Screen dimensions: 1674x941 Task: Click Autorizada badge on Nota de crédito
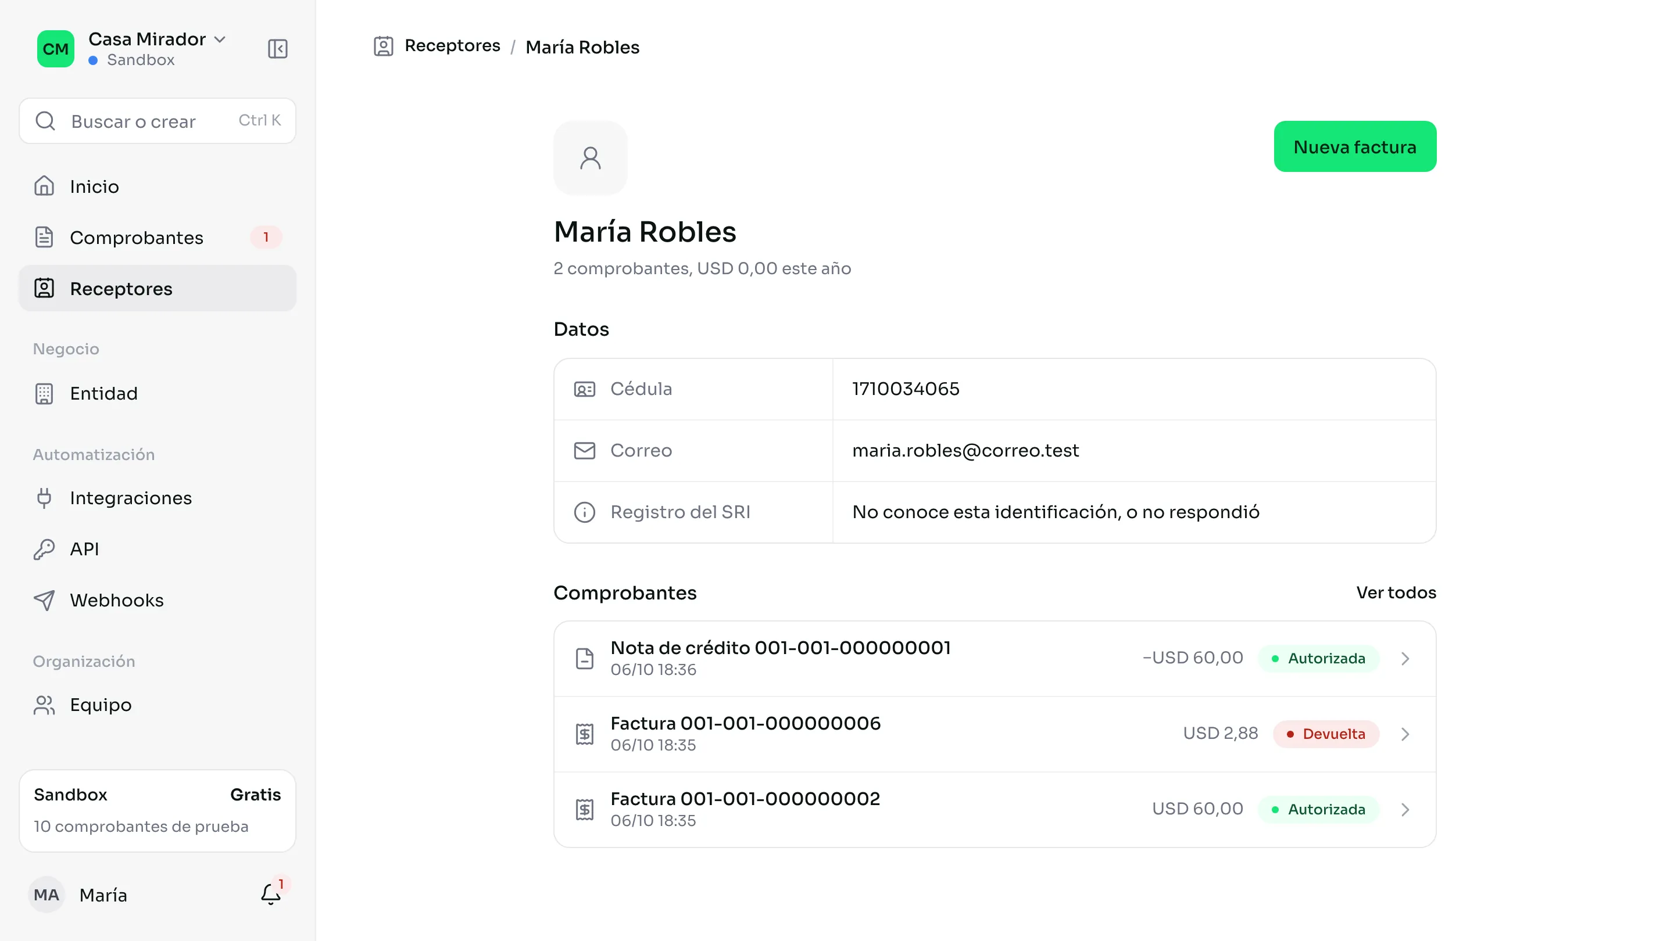[1318, 659]
